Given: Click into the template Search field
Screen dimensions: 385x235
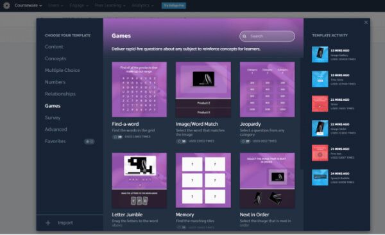Looking at the screenshot, I should click(267, 36).
